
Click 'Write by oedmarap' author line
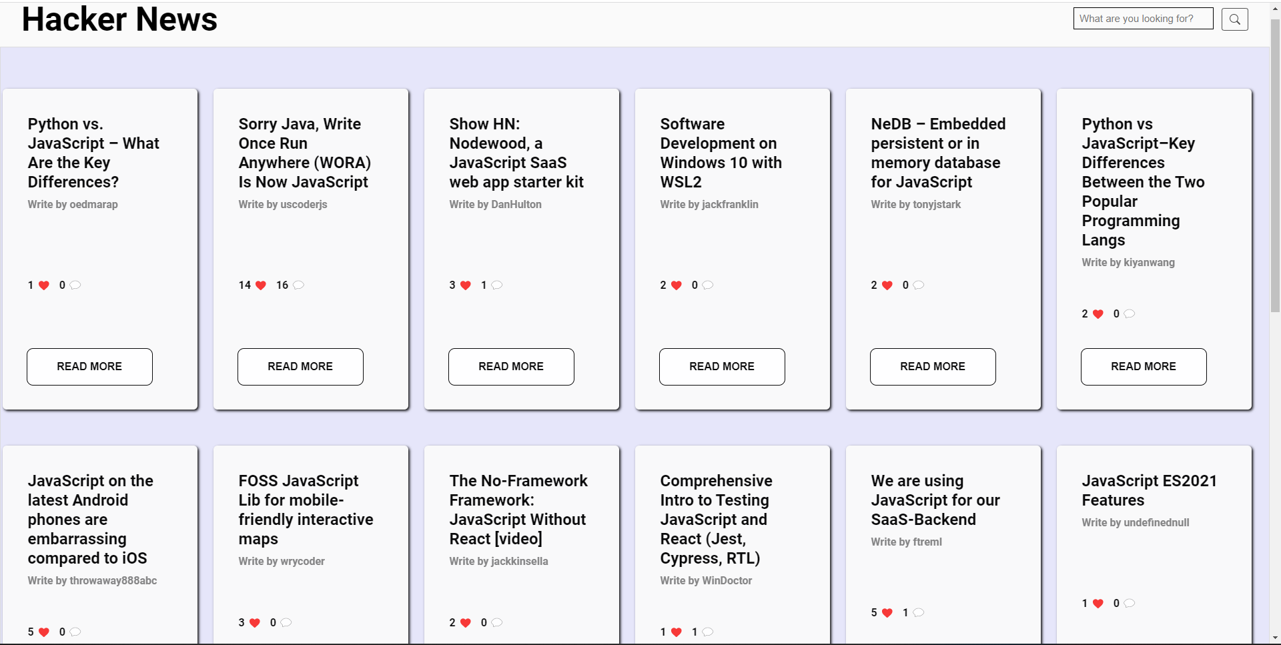(73, 205)
